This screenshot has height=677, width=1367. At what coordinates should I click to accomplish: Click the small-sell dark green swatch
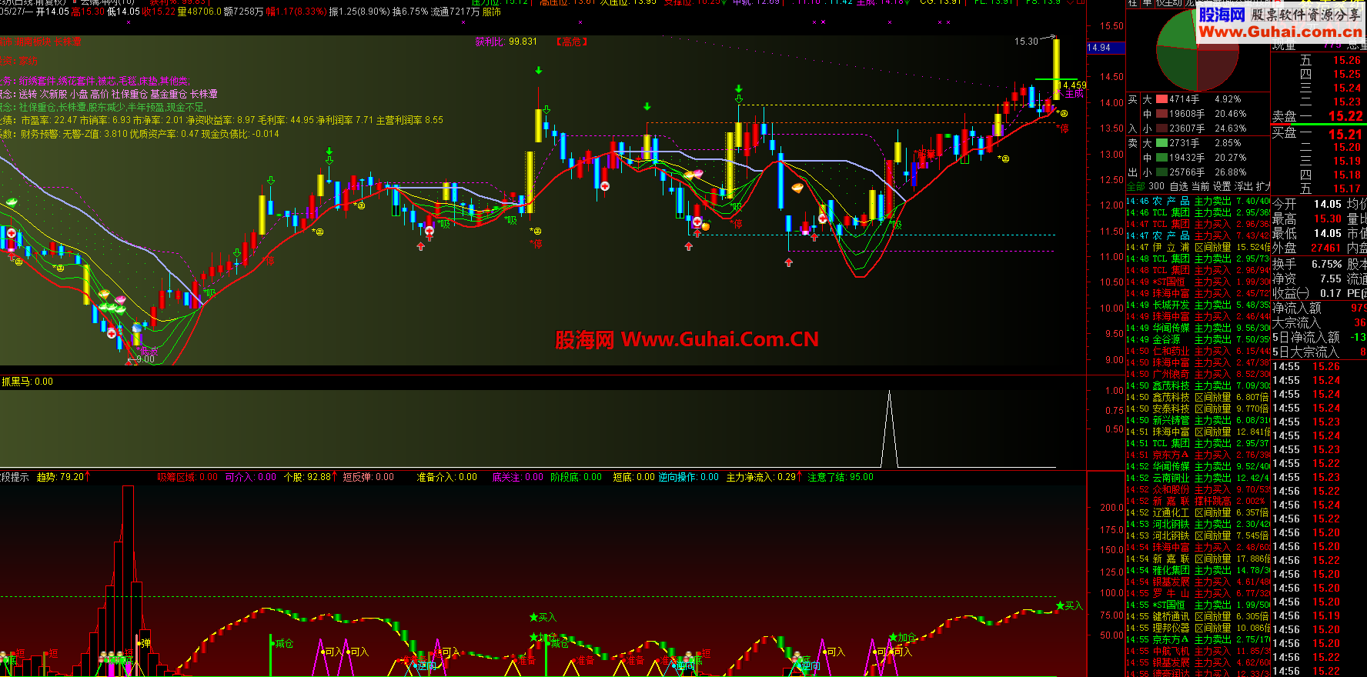1161,172
